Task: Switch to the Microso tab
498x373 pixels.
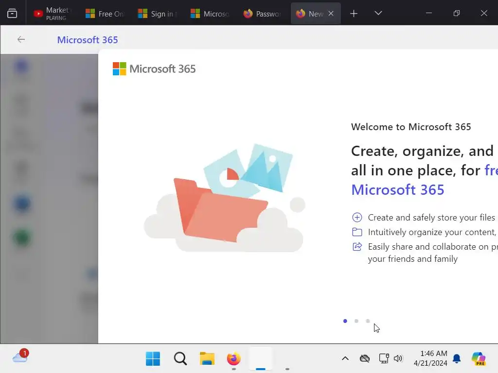Action: click(210, 13)
